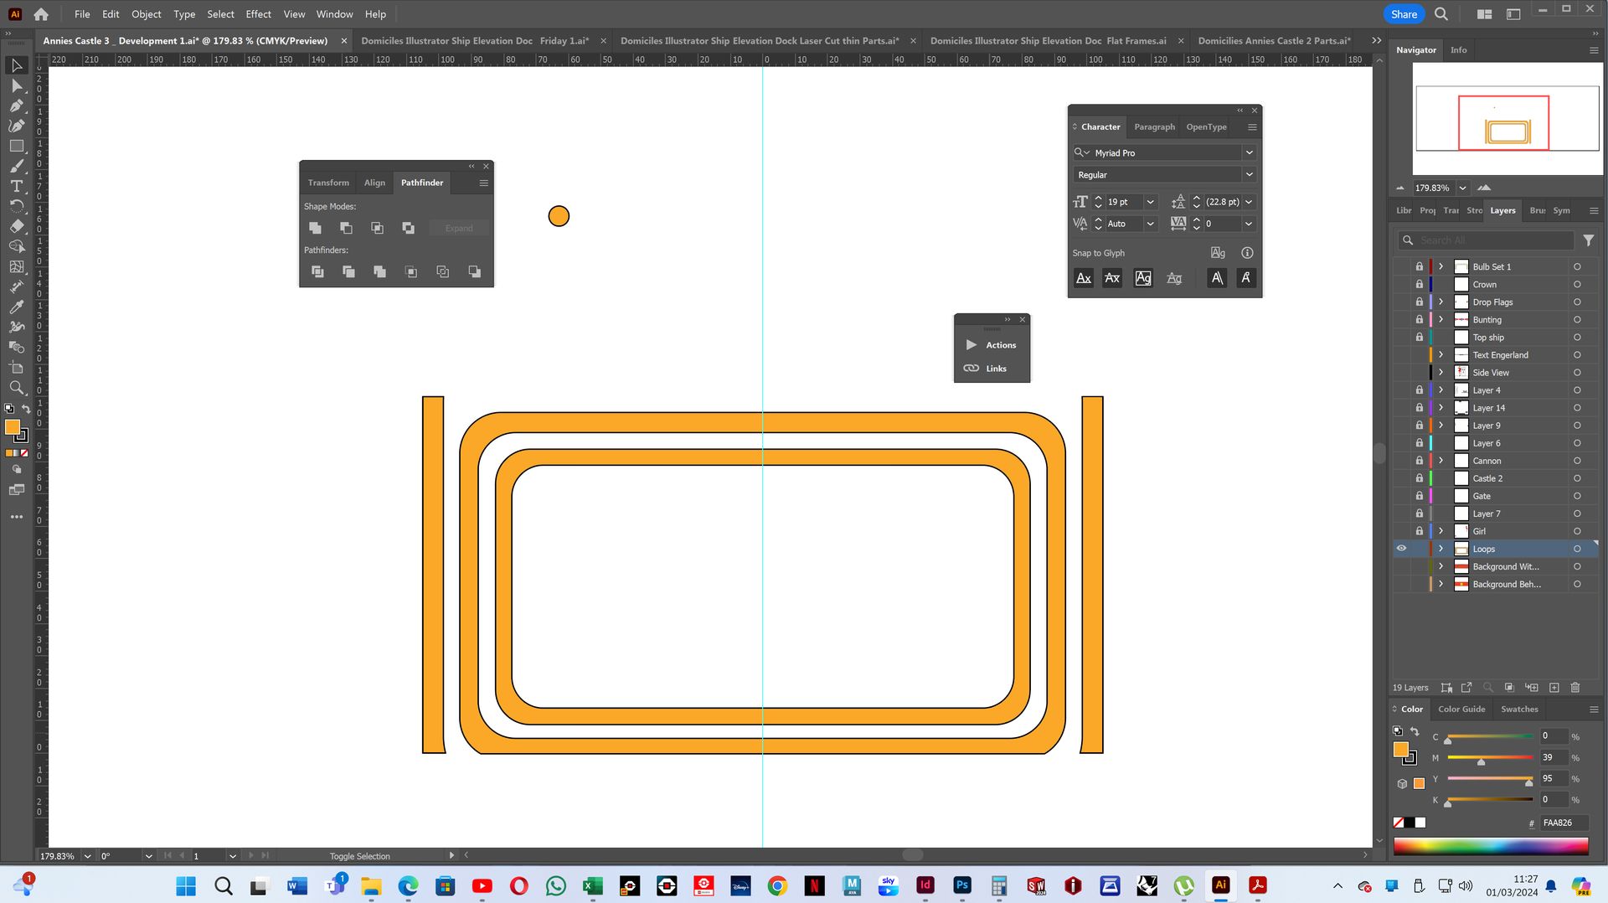Delete selection with Layers panel trash icon
This screenshot has width=1608, height=903.
pos(1574,688)
